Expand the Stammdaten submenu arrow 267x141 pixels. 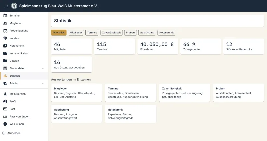click(x=43, y=68)
